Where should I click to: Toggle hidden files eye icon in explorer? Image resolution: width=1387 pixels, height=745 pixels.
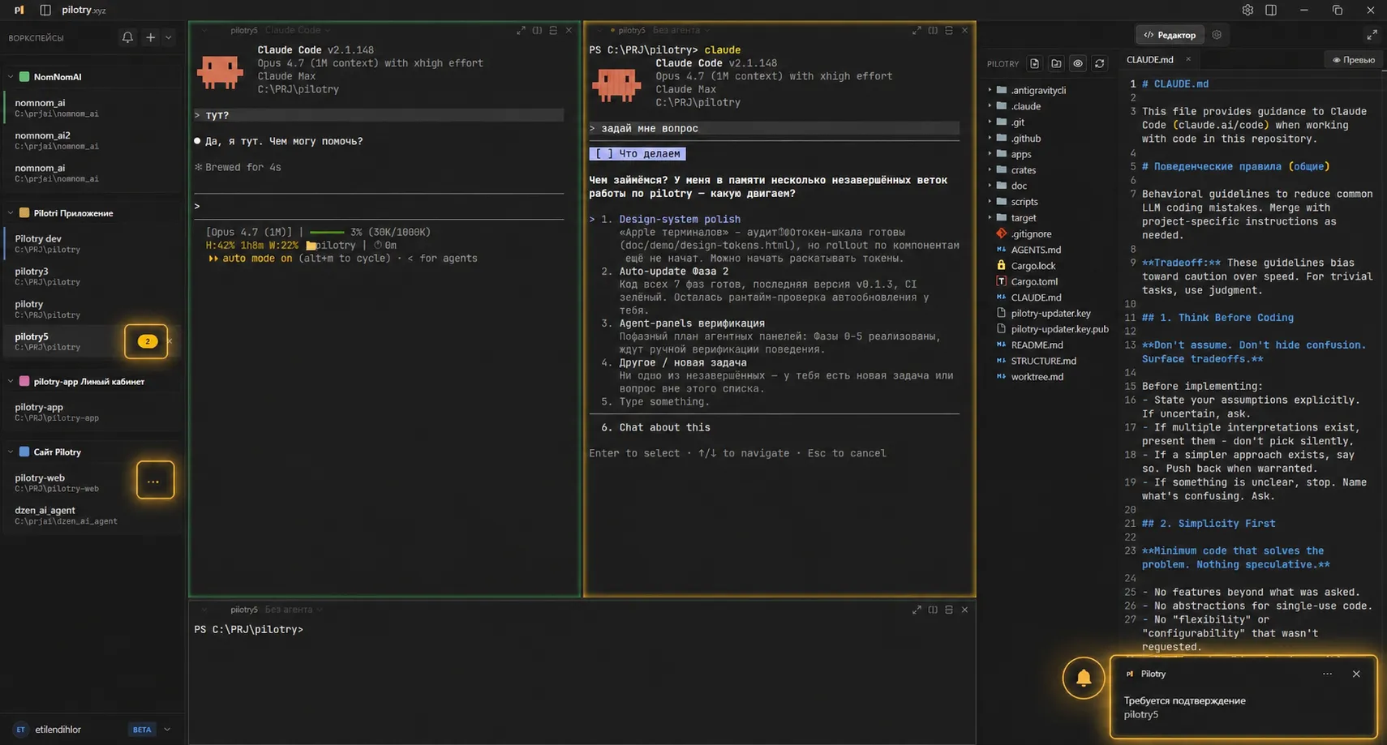click(x=1078, y=63)
